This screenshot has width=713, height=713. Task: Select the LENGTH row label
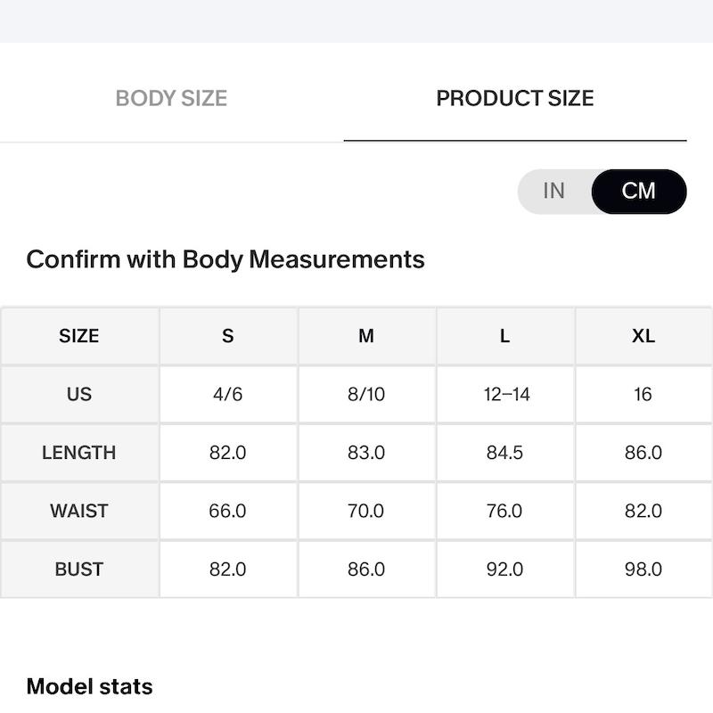tap(79, 453)
